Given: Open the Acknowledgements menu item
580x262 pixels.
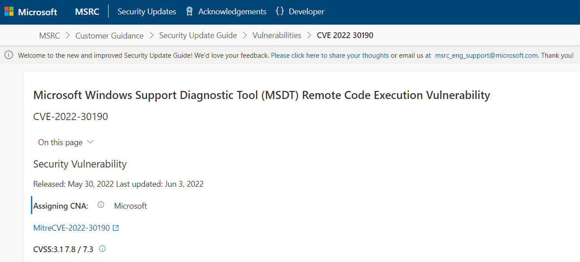Looking at the screenshot, I should click(x=232, y=12).
